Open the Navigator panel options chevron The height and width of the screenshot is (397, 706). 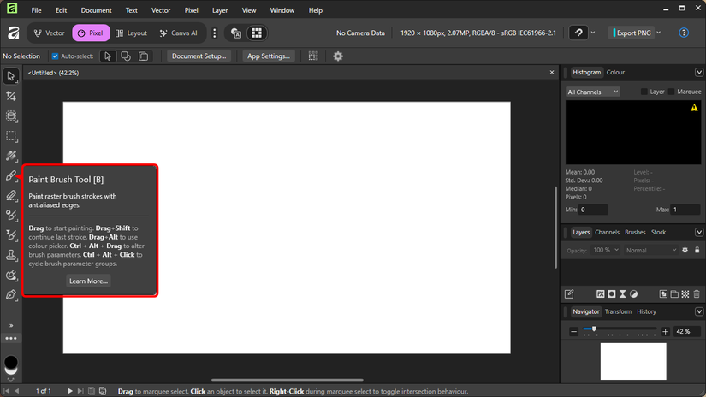click(x=699, y=311)
